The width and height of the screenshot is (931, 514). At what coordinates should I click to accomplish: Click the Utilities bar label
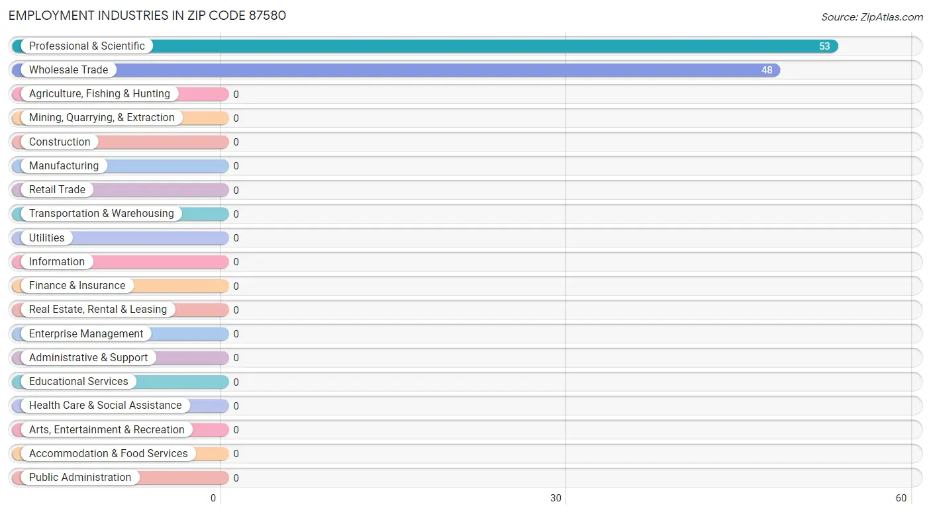coord(47,237)
